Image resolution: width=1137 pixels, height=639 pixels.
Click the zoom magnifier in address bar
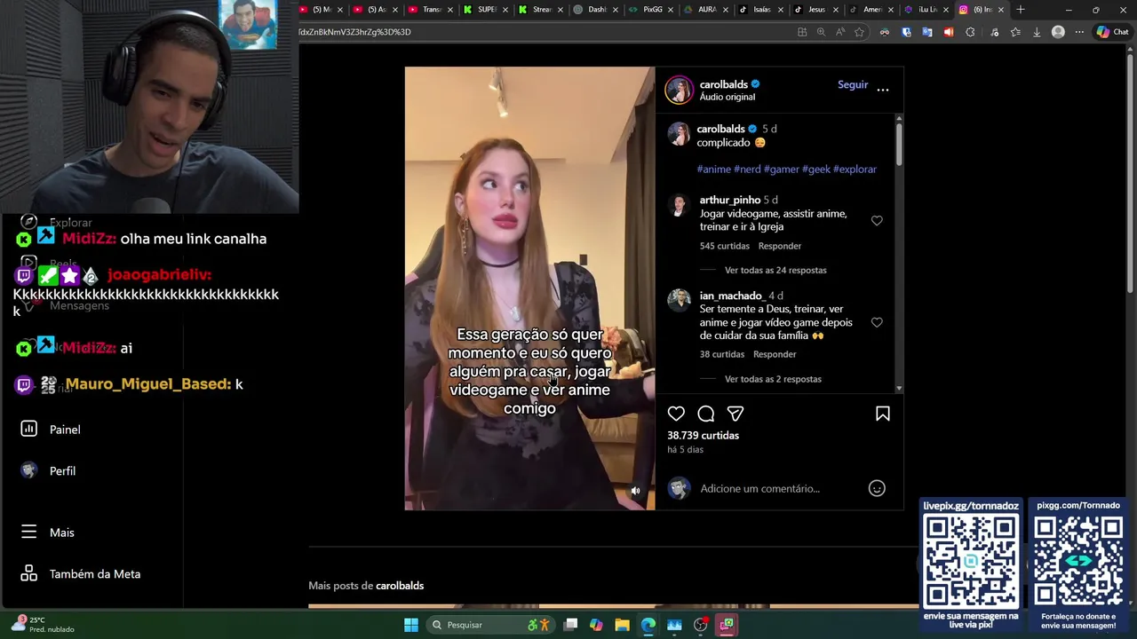click(x=821, y=32)
